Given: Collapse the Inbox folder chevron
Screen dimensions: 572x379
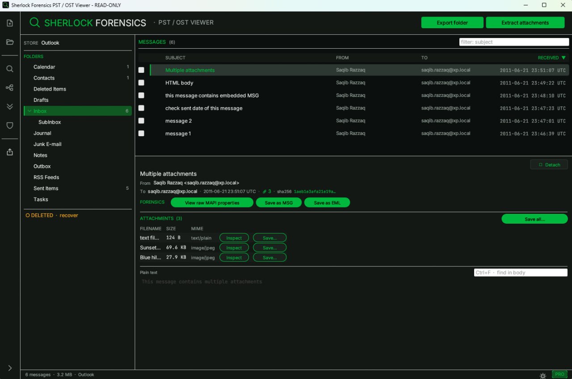Looking at the screenshot, I should (29, 111).
